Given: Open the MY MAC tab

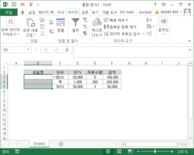Looking at the screenshot, I should pyautogui.click(x=127, y=12).
